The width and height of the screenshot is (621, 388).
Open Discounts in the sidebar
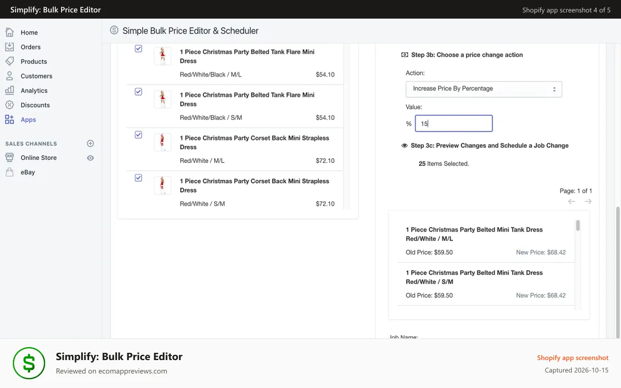coord(35,105)
